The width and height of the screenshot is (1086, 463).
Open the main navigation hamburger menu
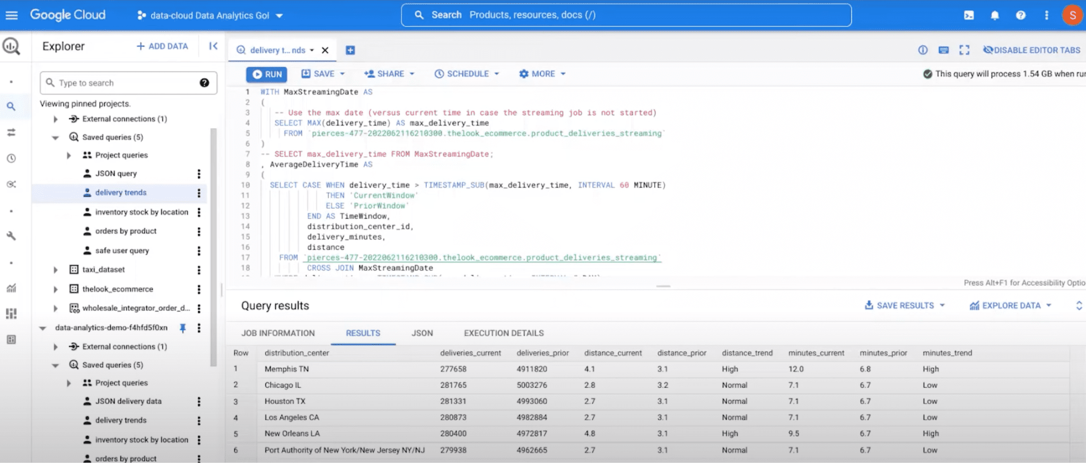point(12,15)
